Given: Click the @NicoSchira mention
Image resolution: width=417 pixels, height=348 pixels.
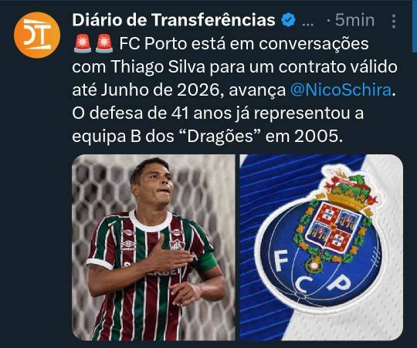Looking at the screenshot, I should point(341,90).
